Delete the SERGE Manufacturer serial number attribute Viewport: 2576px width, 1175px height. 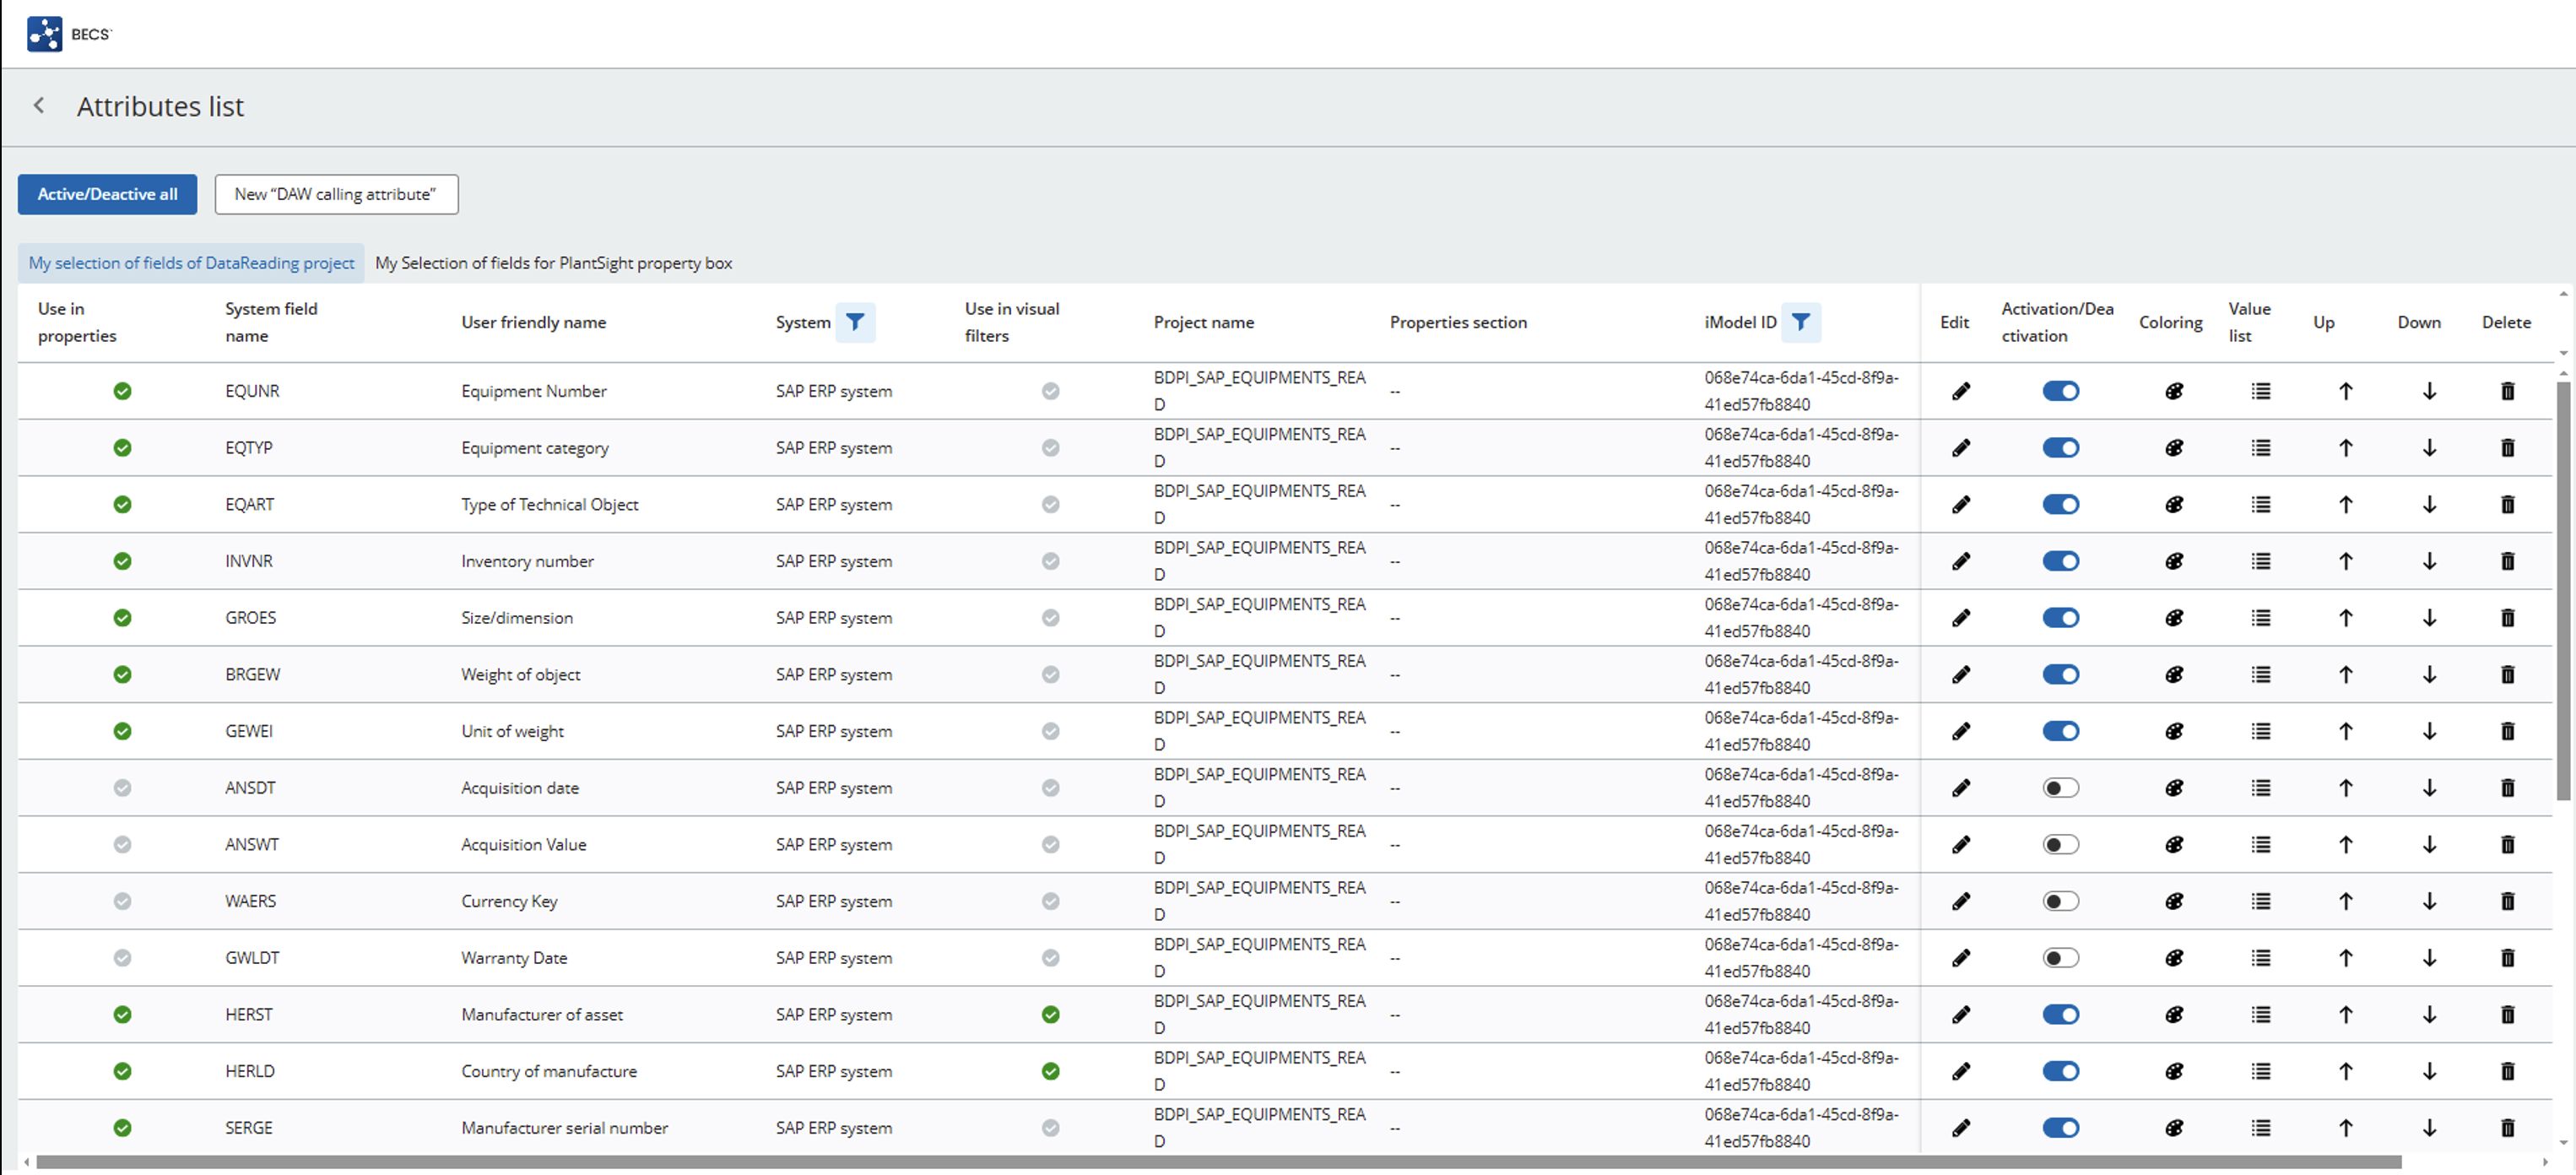tap(2508, 1127)
